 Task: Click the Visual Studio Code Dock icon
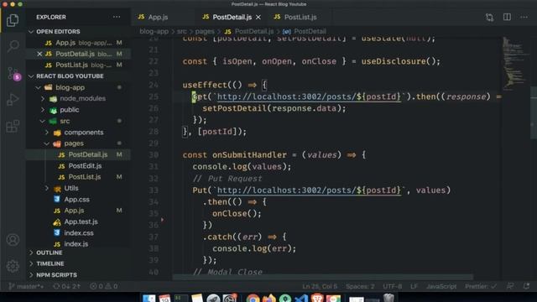pyautogui.click(x=301, y=299)
